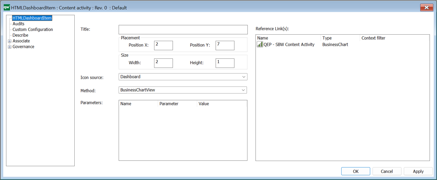Expand the Governance node plus box
The width and height of the screenshot is (437, 180).
[10, 47]
